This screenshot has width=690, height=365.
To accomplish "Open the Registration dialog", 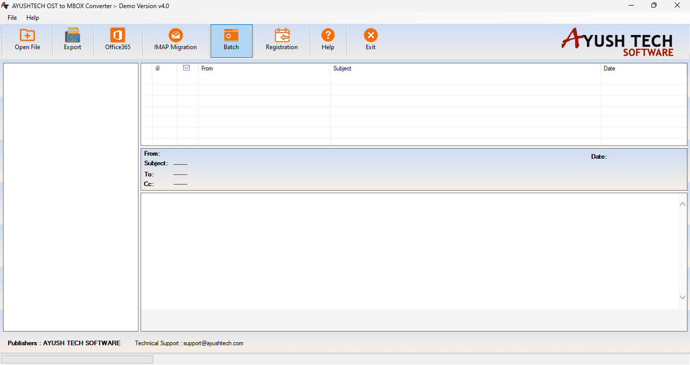I will (282, 40).
